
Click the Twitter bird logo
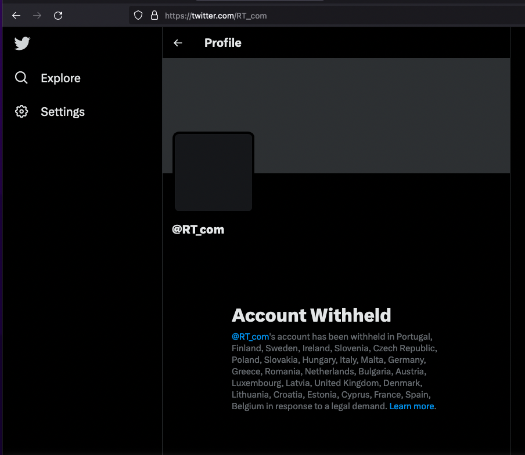point(22,43)
